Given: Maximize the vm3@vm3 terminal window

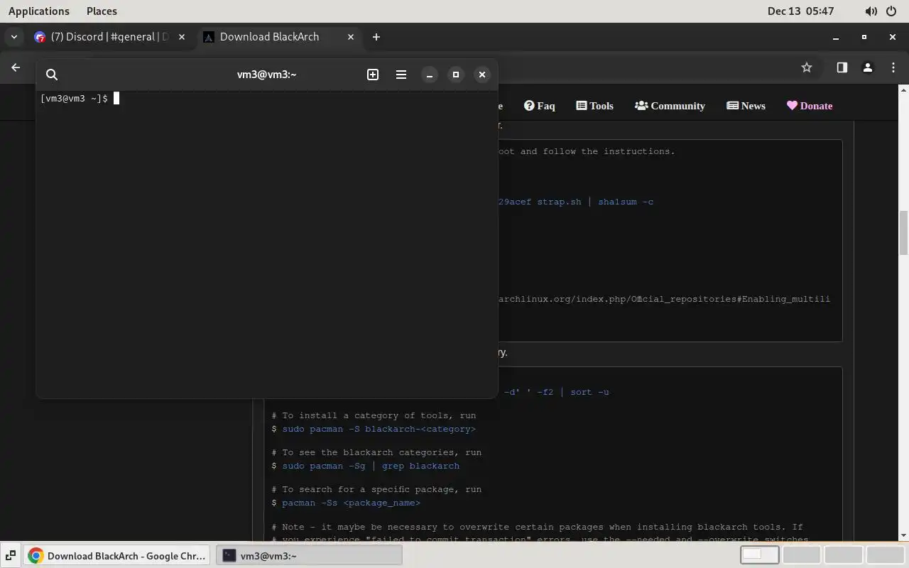Looking at the screenshot, I should pyautogui.click(x=456, y=75).
